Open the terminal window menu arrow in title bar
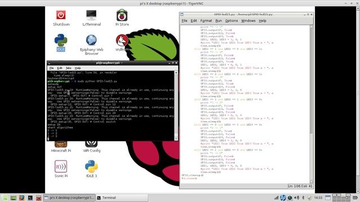 point(49,63)
